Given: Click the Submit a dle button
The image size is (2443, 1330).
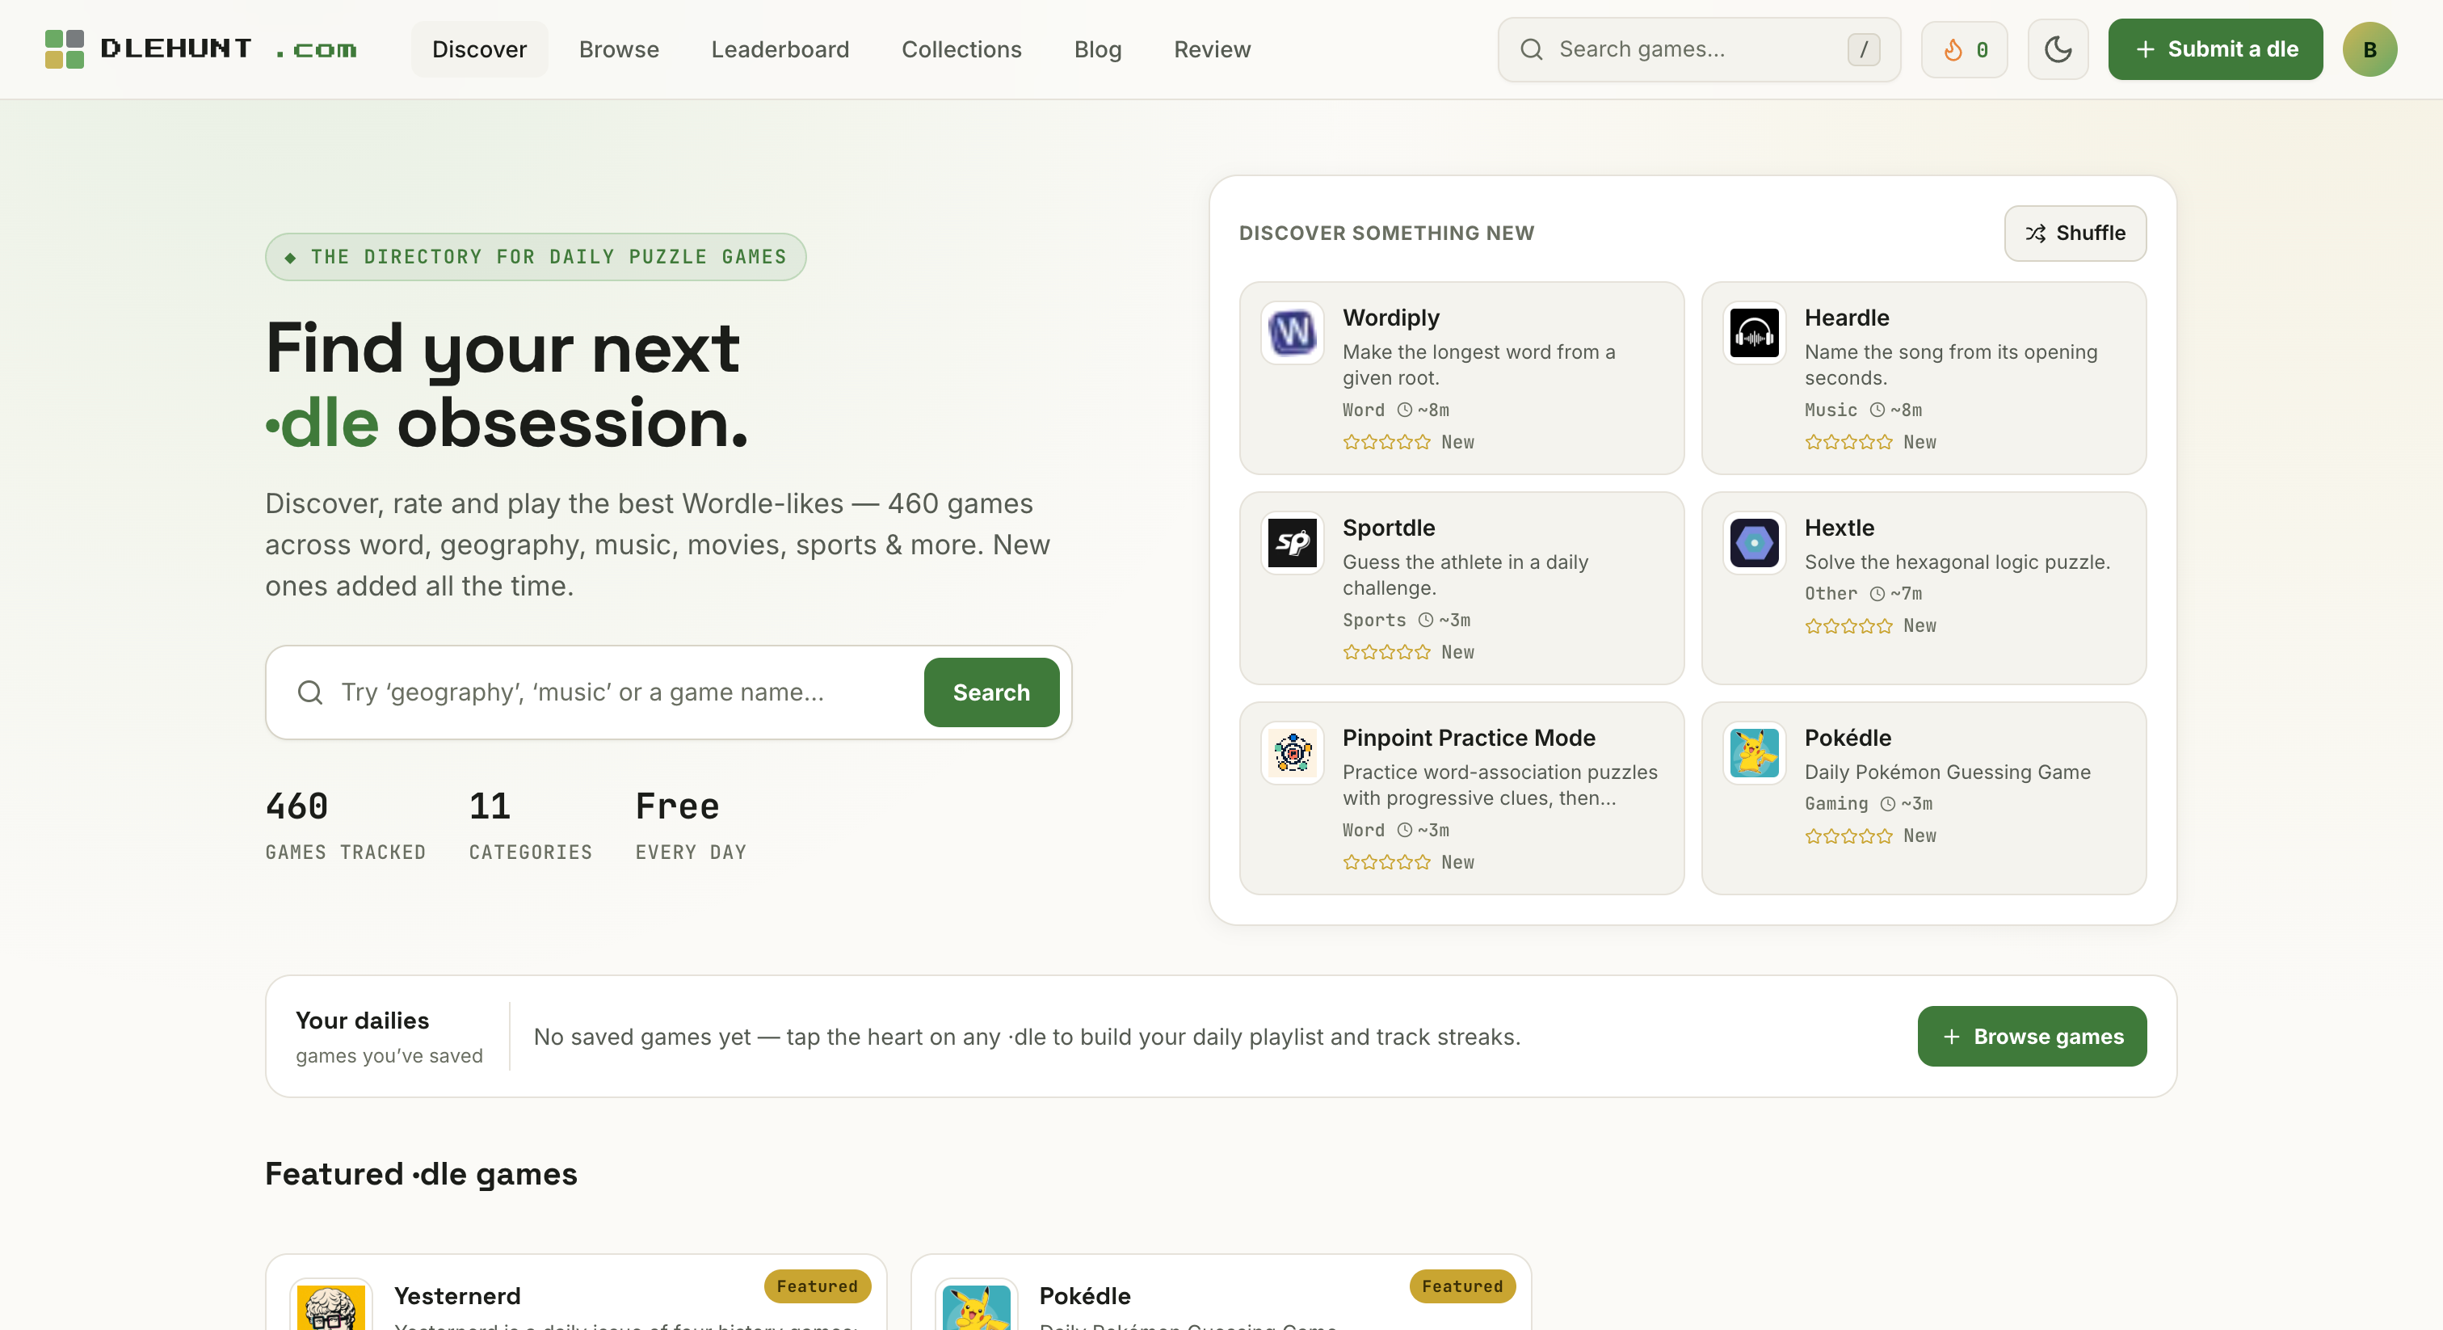Looking at the screenshot, I should click(x=2214, y=49).
